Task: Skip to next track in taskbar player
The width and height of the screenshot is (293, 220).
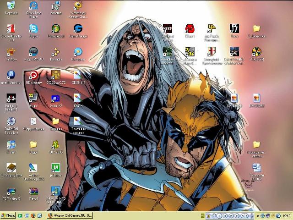Action: point(237,216)
